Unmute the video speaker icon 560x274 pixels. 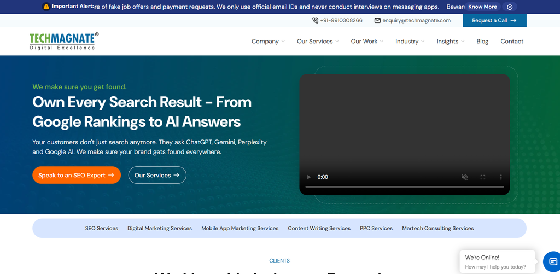[465, 177]
